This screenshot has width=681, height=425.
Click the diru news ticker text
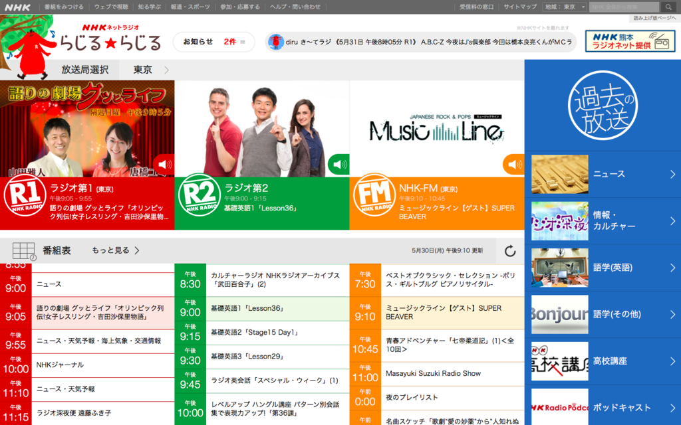pyautogui.click(x=429, y=42)
